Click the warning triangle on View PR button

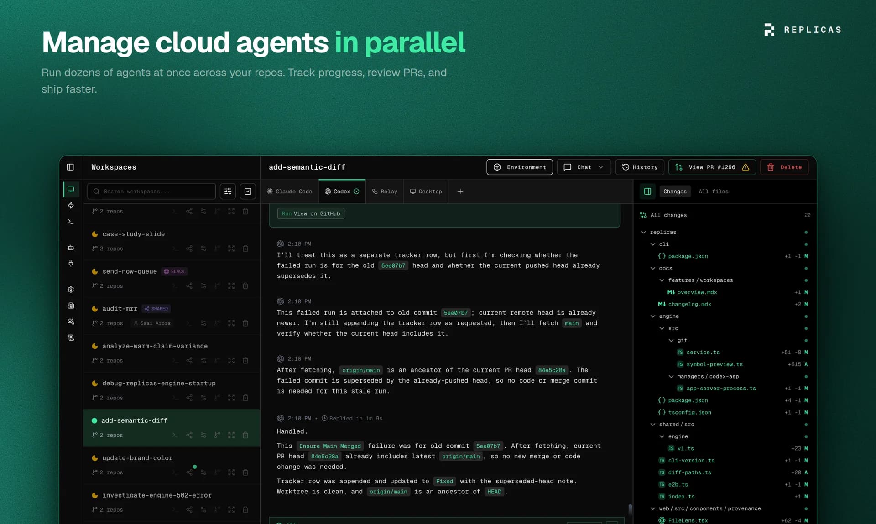(x=746, y=167)
